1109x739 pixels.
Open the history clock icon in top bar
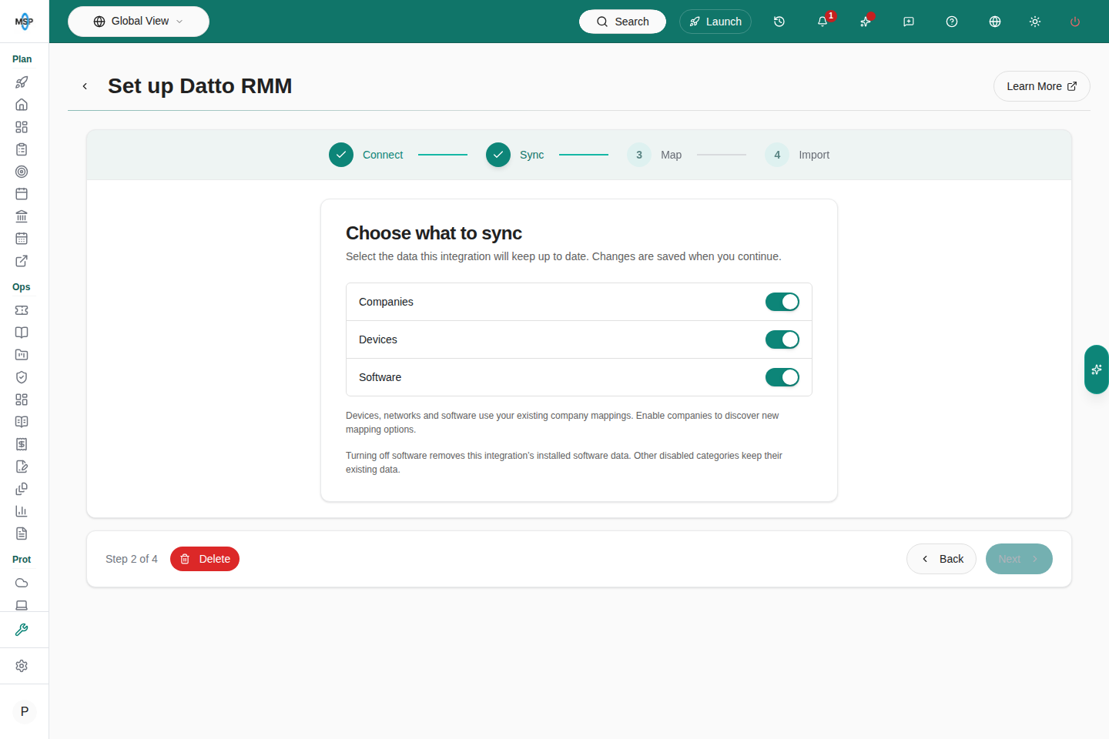pos(779,22)
